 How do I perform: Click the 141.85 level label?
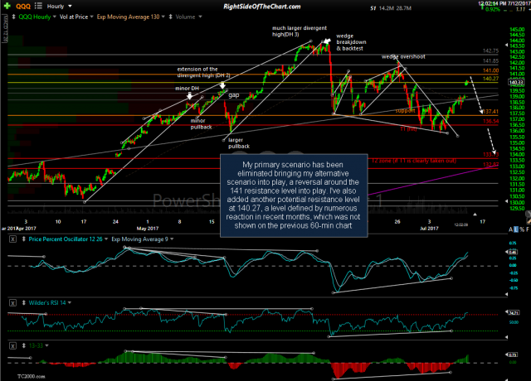tap(490, 60)
